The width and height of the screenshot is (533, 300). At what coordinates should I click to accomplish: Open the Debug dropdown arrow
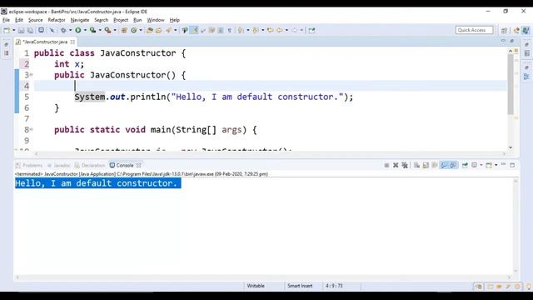(70, 30)
